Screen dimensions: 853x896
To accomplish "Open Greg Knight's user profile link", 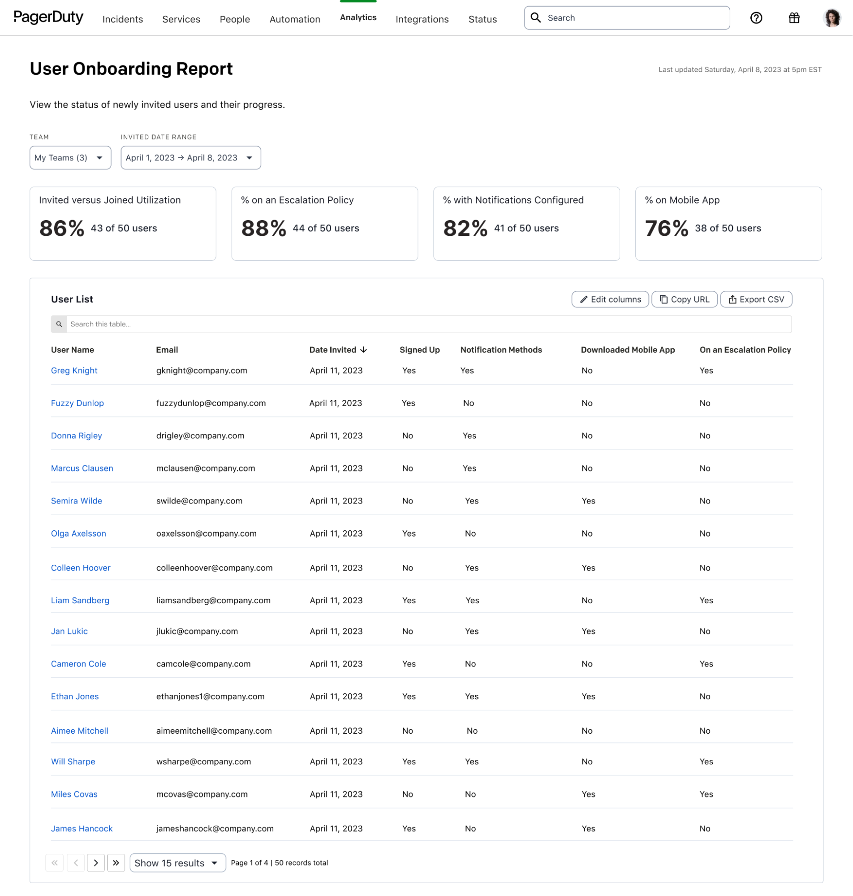I will pyautogui.click(x=74, y=370).
